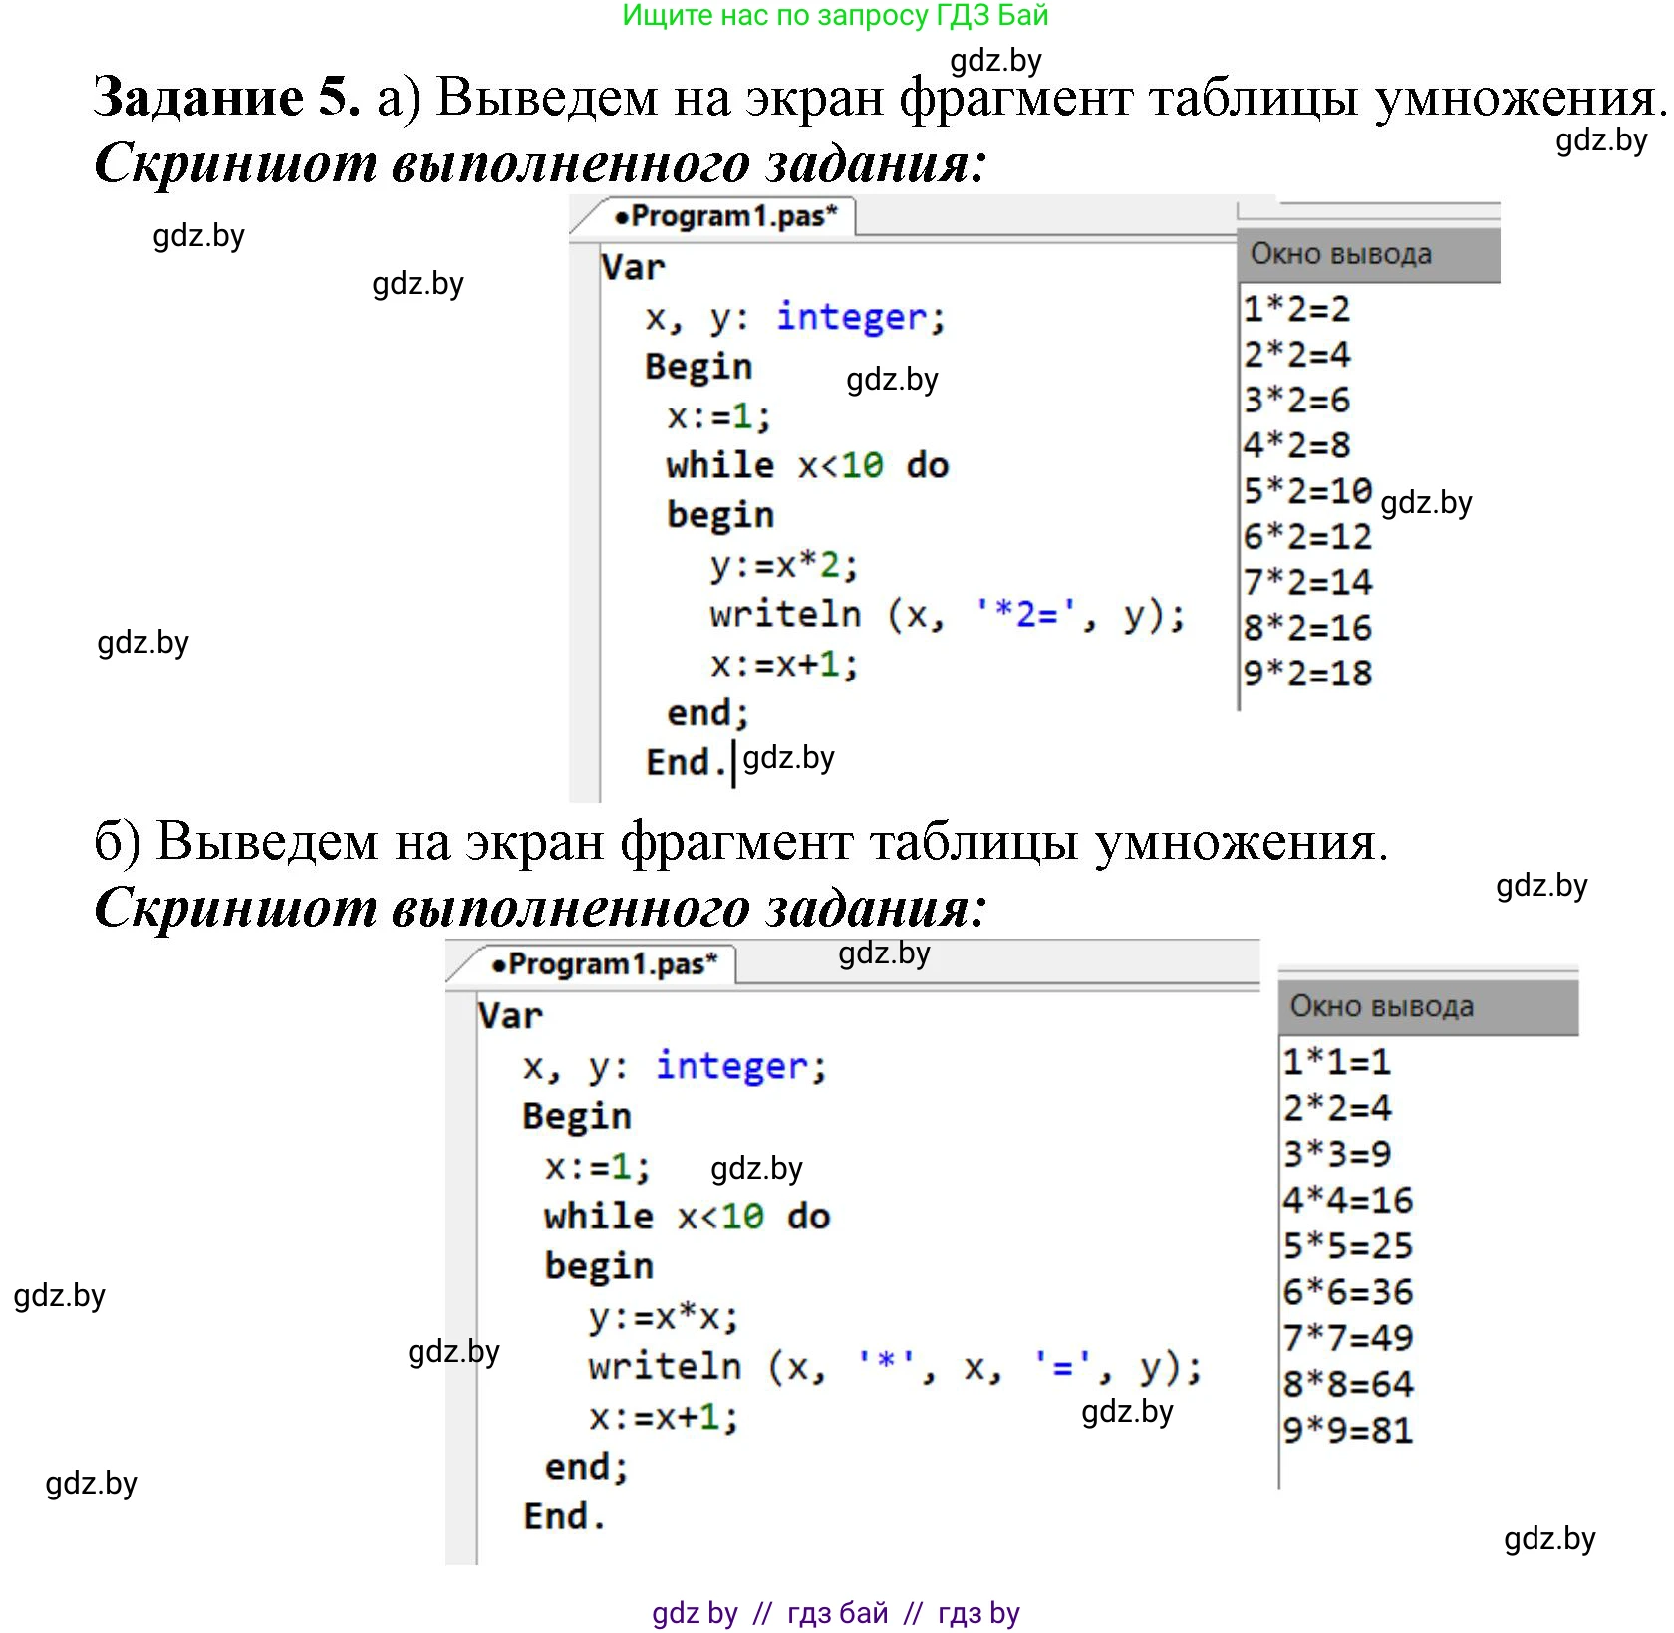
Task: Open the green ГДЗ Бай search link at top
Action: coord(837,16)
